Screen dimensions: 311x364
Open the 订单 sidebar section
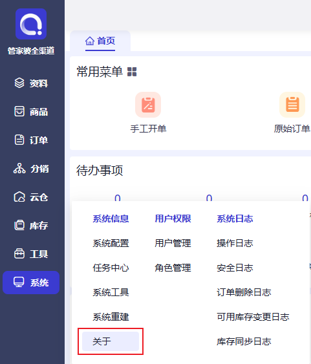(x=31, y=140)
